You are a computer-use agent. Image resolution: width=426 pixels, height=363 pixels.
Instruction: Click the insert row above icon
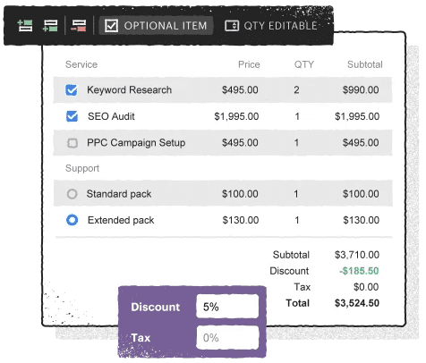[25, 26]
